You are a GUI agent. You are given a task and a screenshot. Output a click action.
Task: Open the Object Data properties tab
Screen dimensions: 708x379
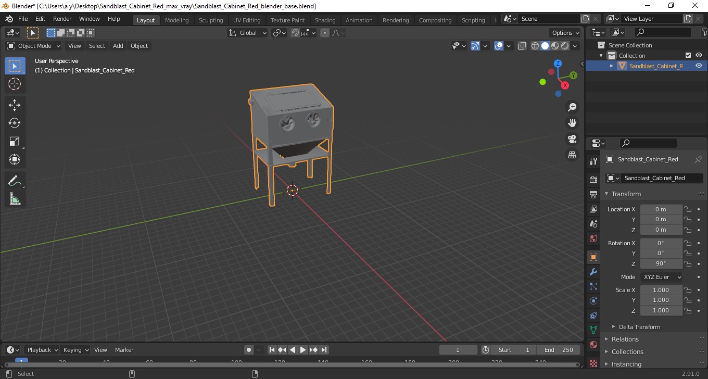pyautogui.click(x=593, y=330)
